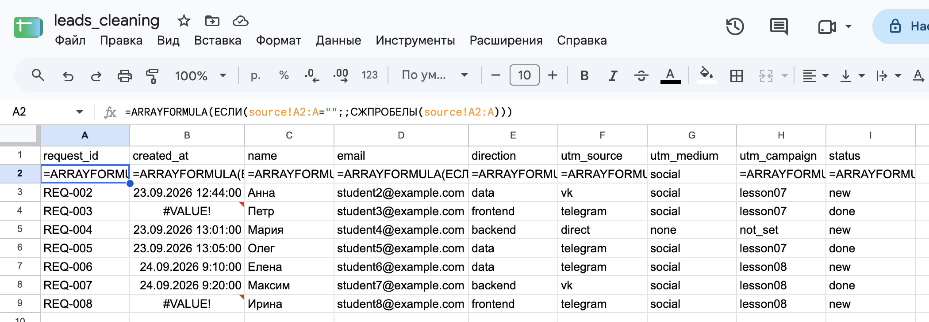Select the #VALUE! cell for REQ-003
Viewport: 929px width, 322px height.
click(x=187, y=211)
